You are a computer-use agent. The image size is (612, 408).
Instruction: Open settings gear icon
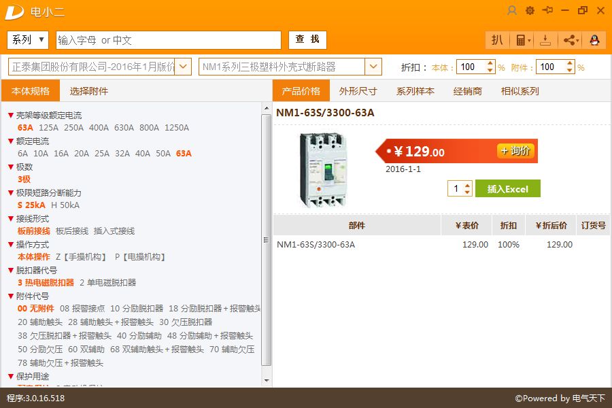(530, 11)
